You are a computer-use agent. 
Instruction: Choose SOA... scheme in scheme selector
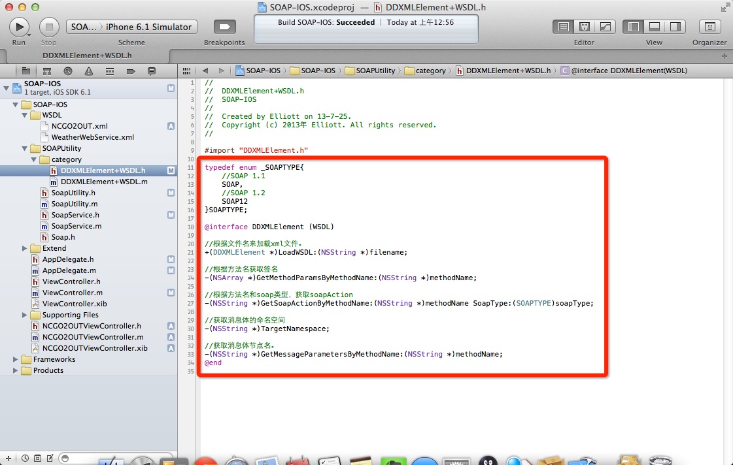point(84,27)
